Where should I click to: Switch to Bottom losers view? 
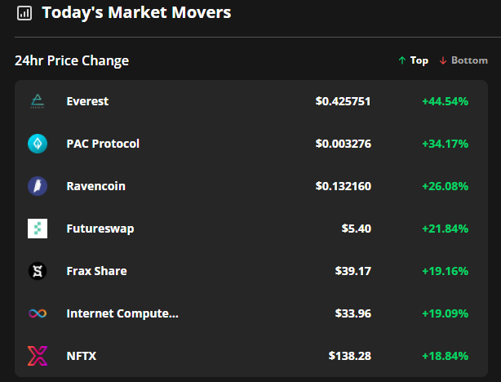[x=463, y=60]
